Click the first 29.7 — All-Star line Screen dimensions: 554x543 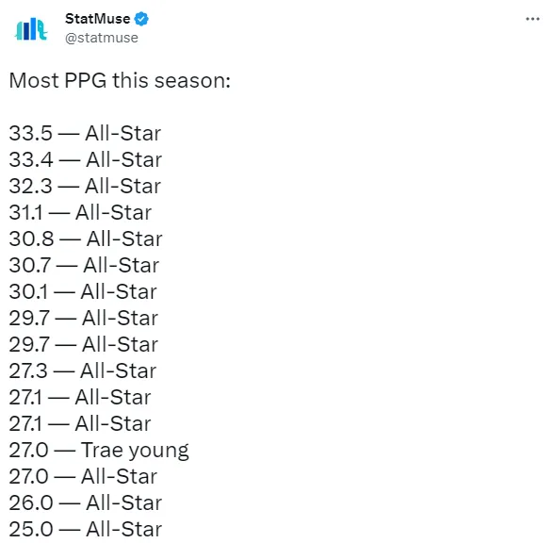(x=84, y=318)
